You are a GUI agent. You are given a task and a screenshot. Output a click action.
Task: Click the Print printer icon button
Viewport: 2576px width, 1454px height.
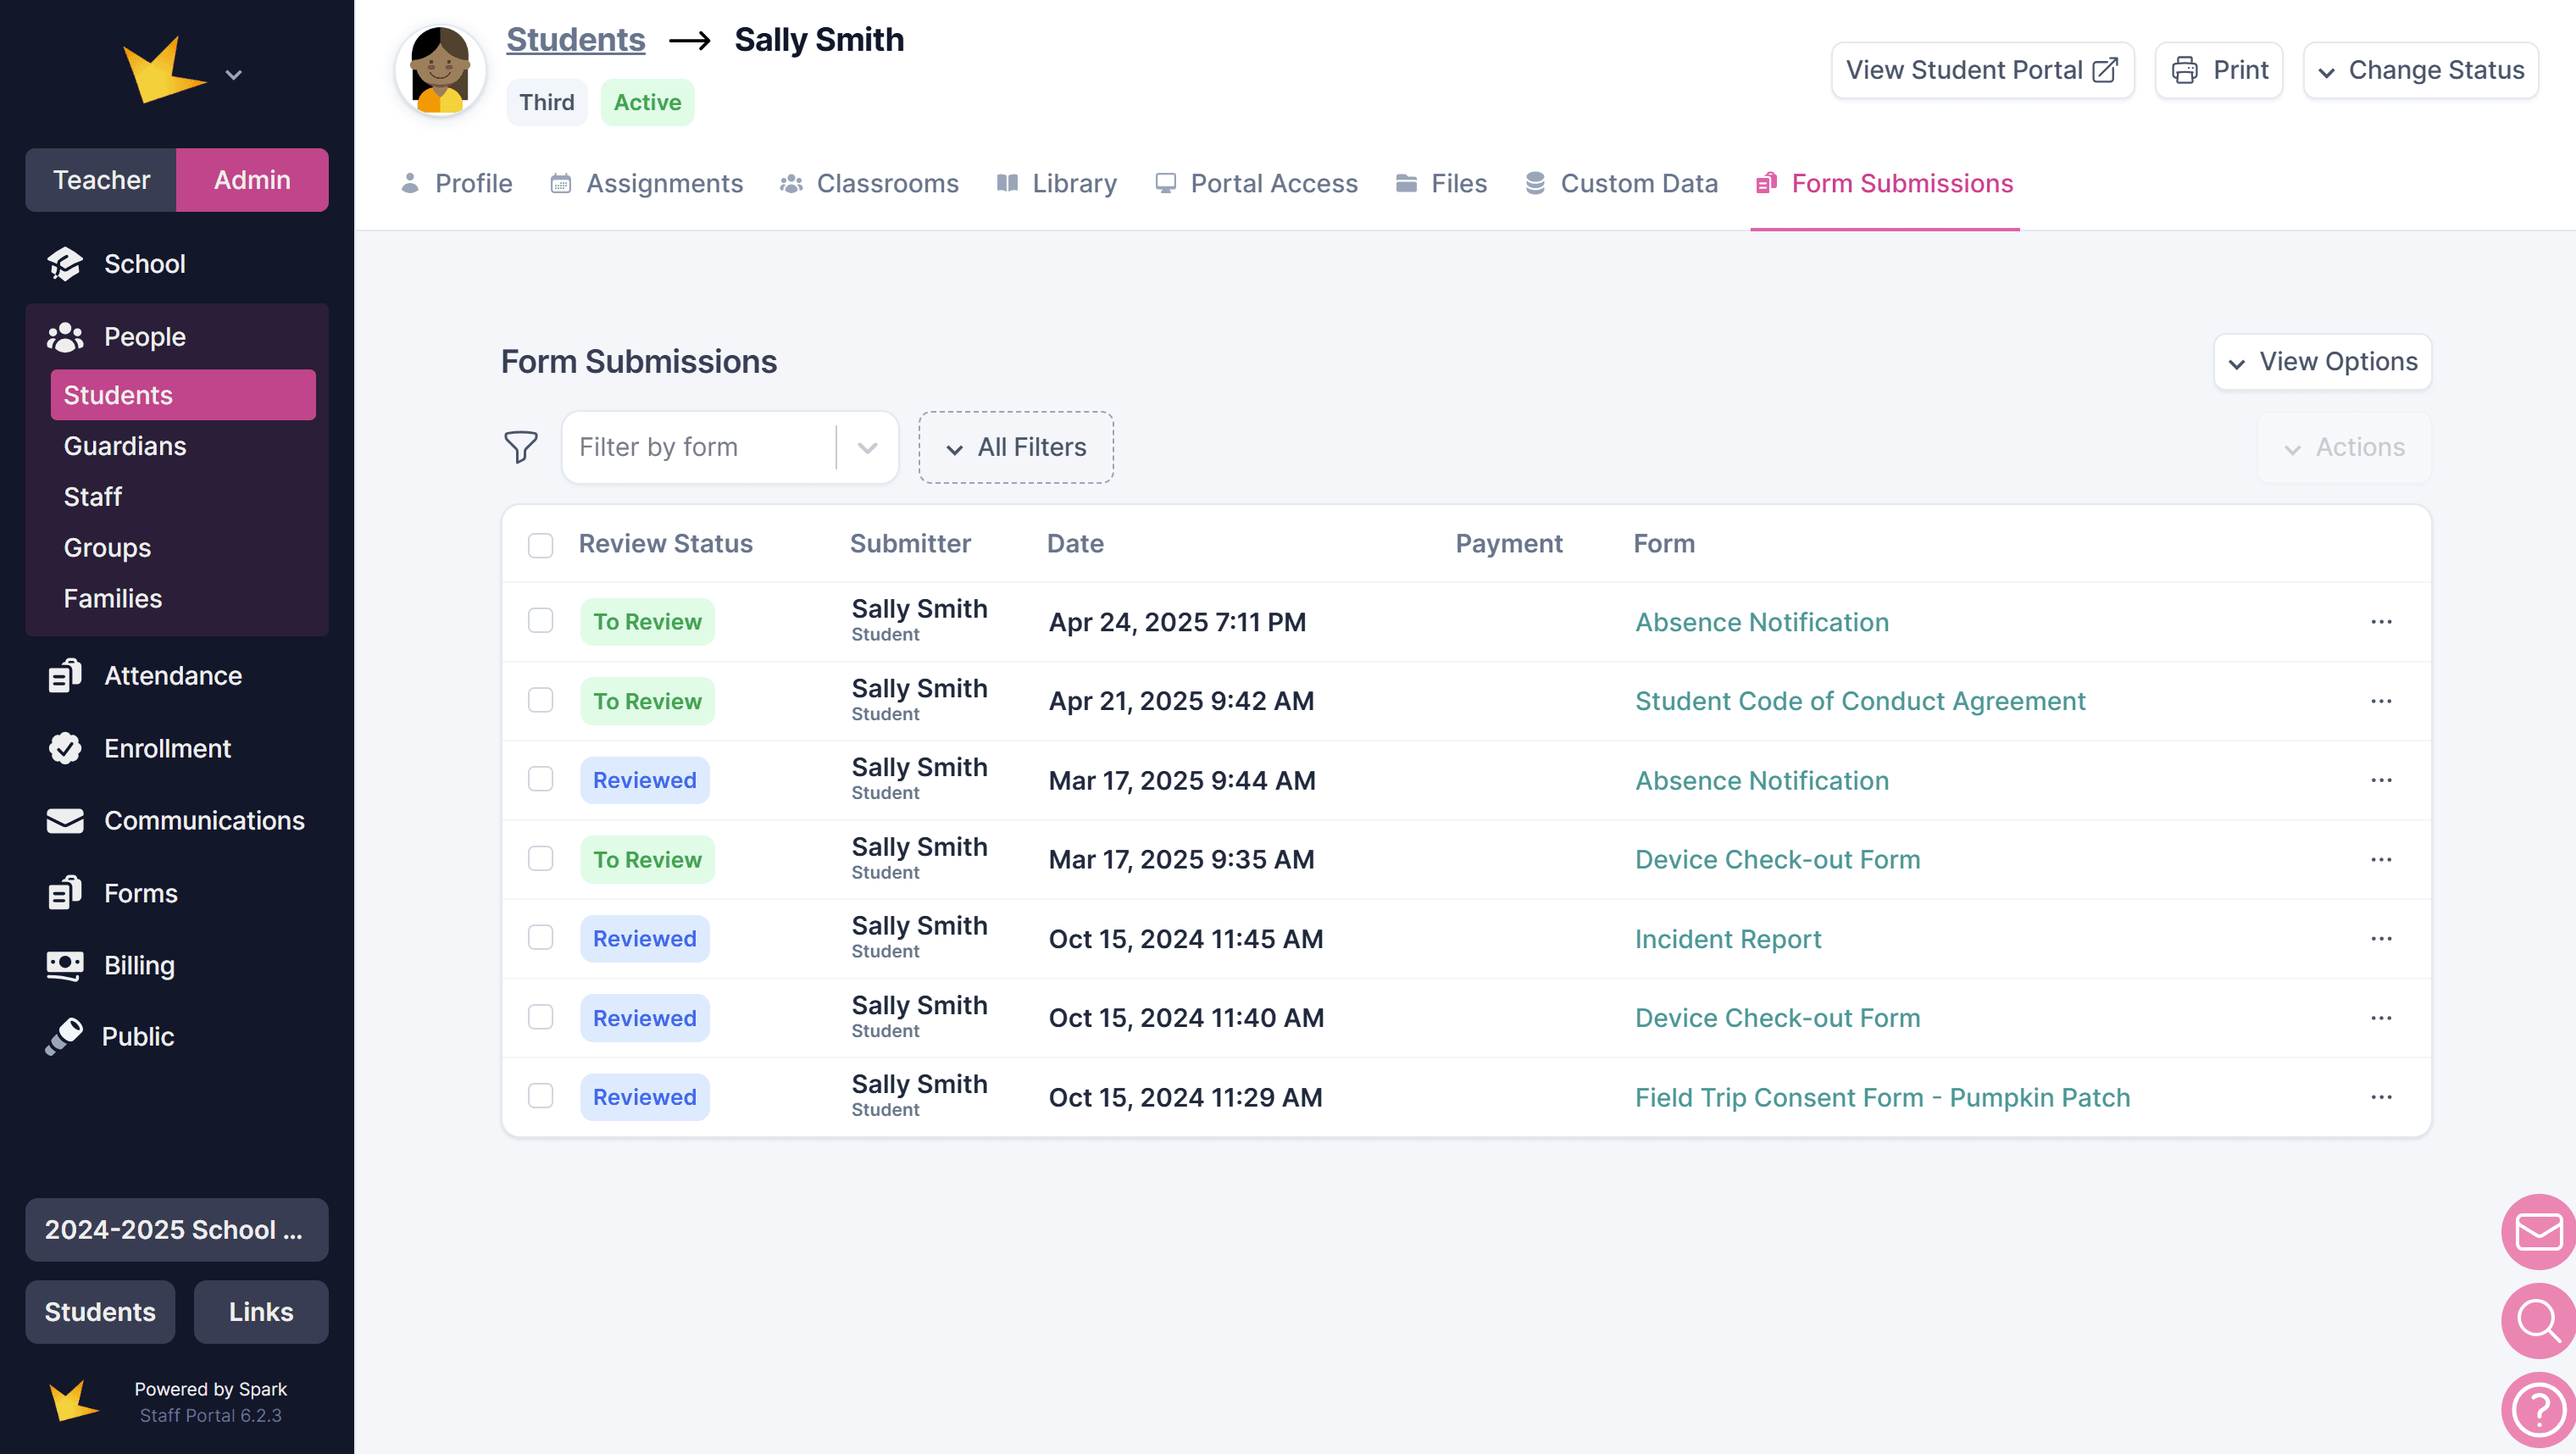click(x=2218, y=70)
